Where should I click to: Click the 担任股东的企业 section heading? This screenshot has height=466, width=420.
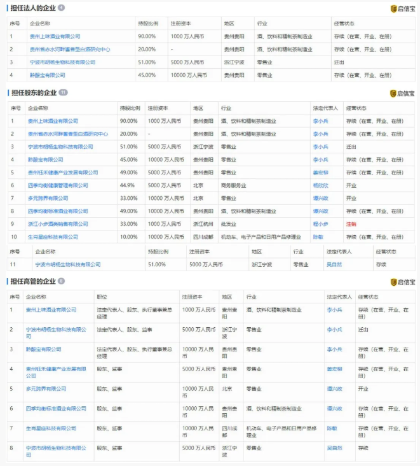(34, 93)
